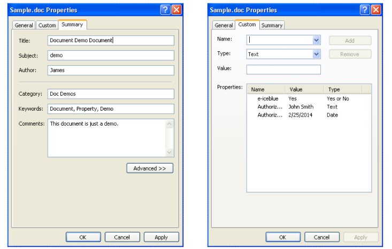Click the Value input field in the Custom tab

(283, 69)
